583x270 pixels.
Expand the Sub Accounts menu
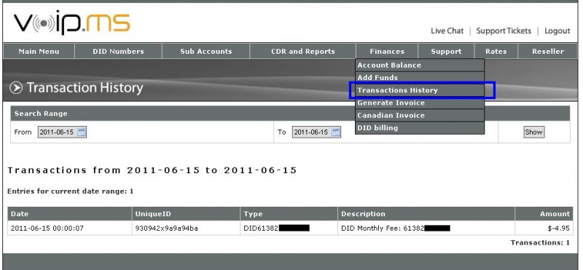(206, 51)
